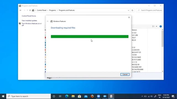
Task: Open Control Panel Home link
Action: coord(29,16)
